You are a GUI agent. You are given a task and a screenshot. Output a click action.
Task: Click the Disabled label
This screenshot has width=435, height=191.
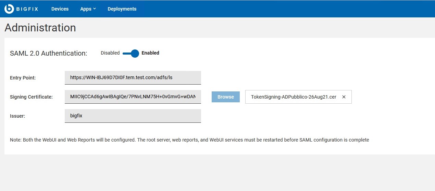(110, 53)
